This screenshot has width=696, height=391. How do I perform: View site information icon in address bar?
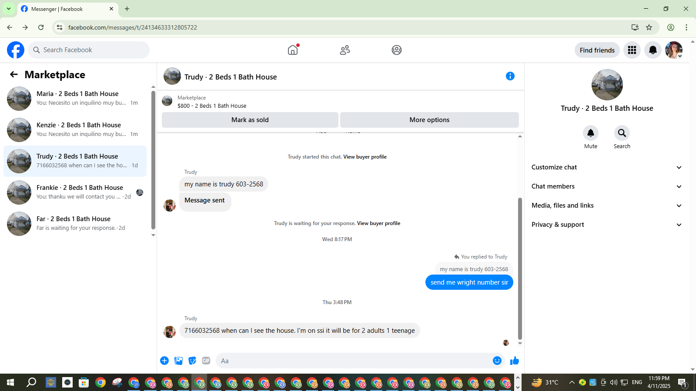[x=60, y=27]
